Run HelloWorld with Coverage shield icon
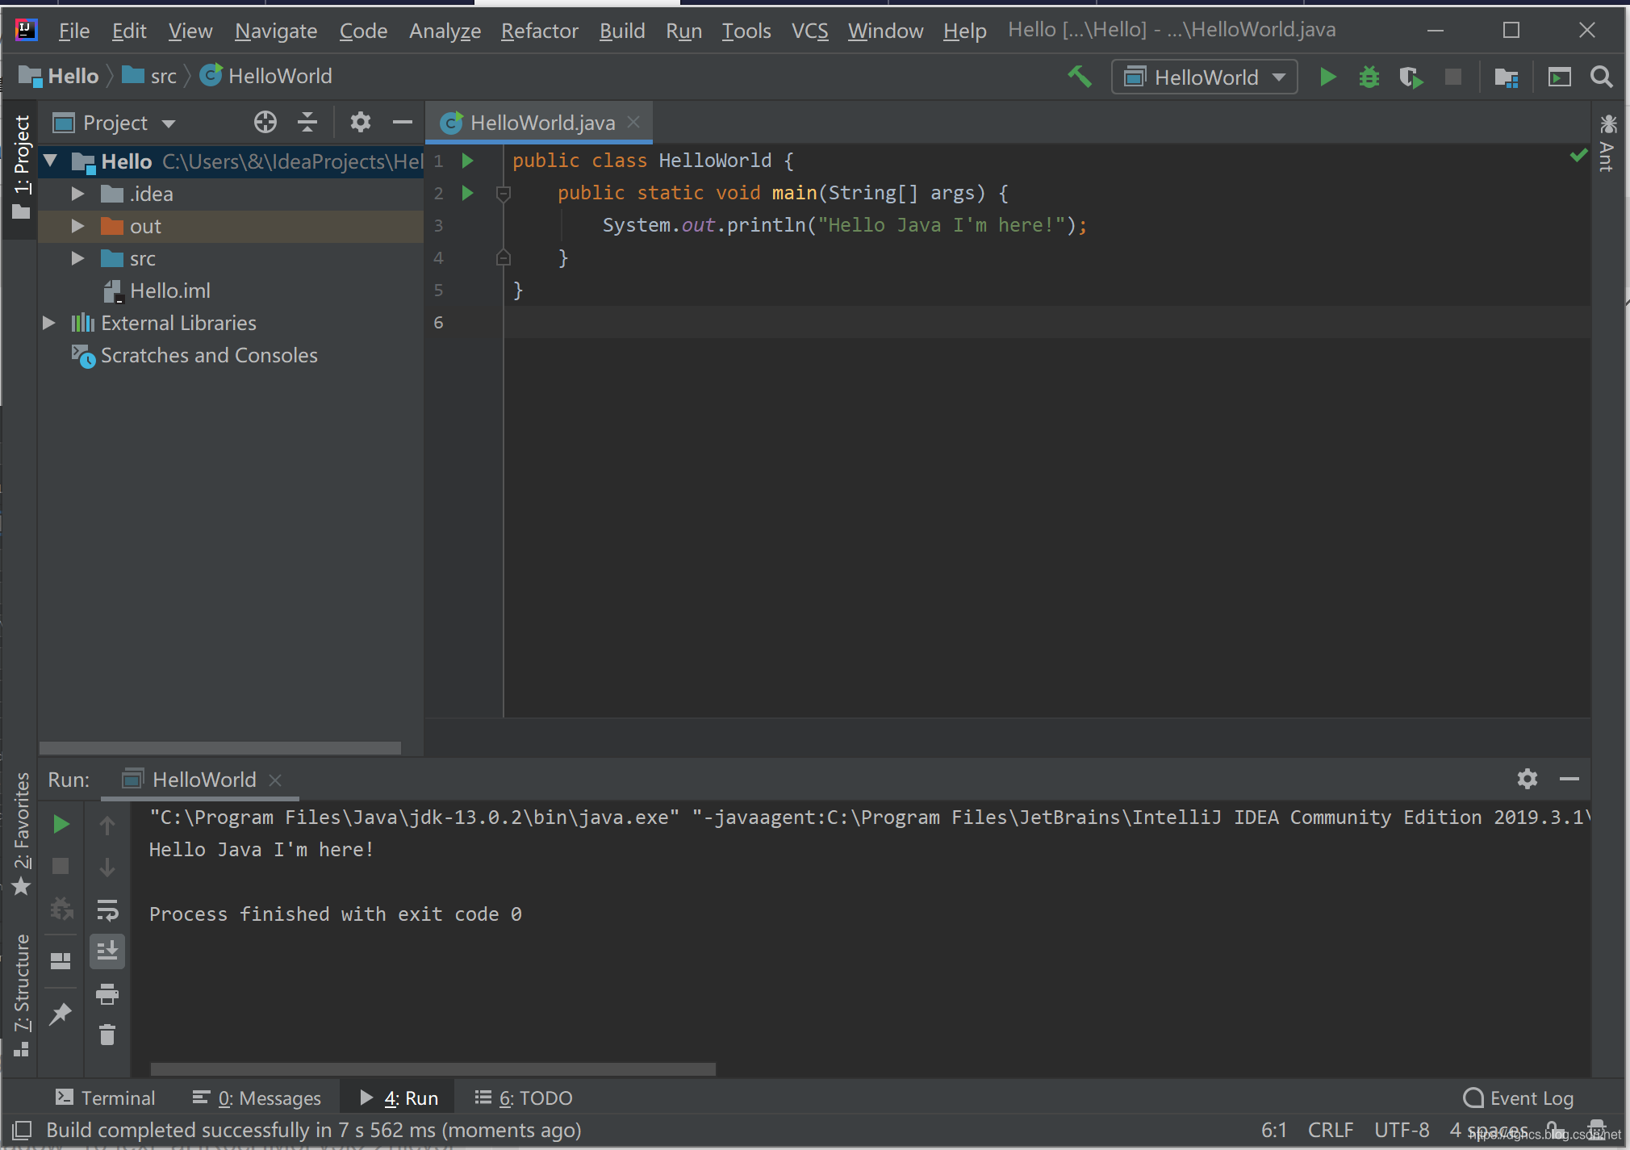Viewport: 1630px width, 1150px height. [x=1411, y=77]
